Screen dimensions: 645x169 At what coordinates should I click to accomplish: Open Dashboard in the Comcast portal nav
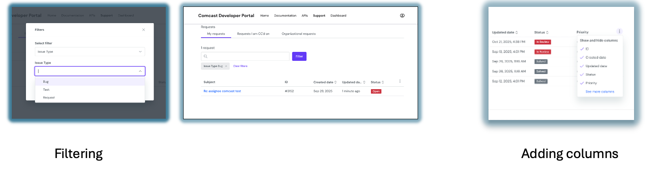338,15
